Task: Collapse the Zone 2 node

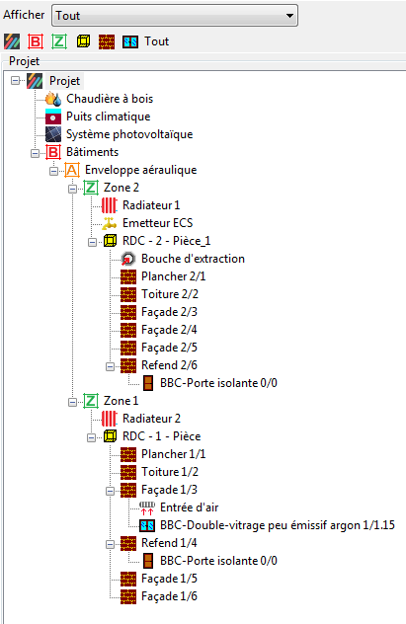Action: click(72, 189)
